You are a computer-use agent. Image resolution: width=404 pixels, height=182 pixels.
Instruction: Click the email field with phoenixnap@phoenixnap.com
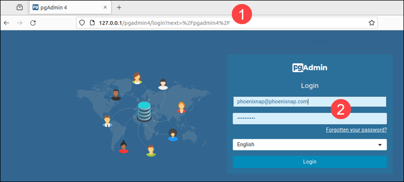310,102
